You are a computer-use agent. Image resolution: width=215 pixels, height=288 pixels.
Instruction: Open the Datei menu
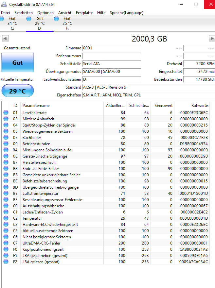point(5,13)
